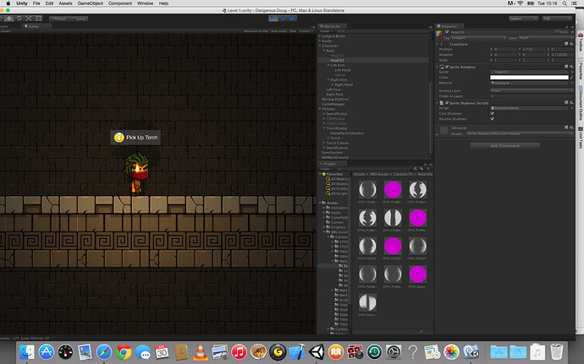584x364 pixels.
Task: Expand Ledge & Bricks in Hierarchy
Action: coord(320,36)
